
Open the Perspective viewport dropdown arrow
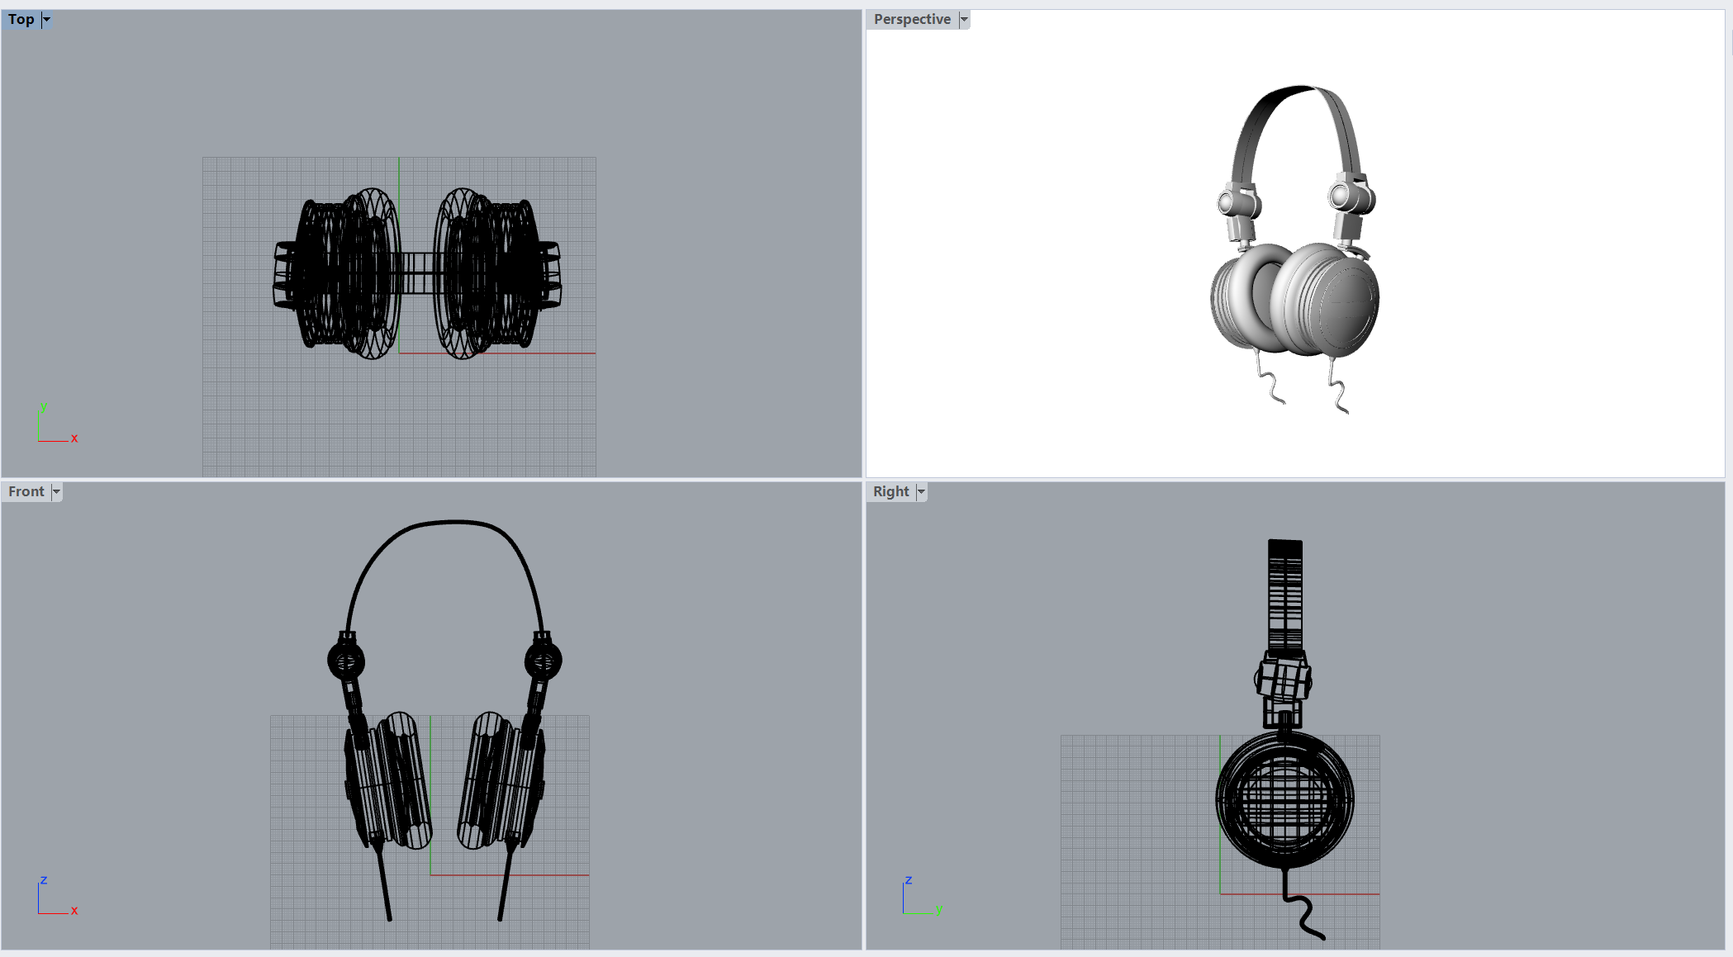(x=963, y=19)
